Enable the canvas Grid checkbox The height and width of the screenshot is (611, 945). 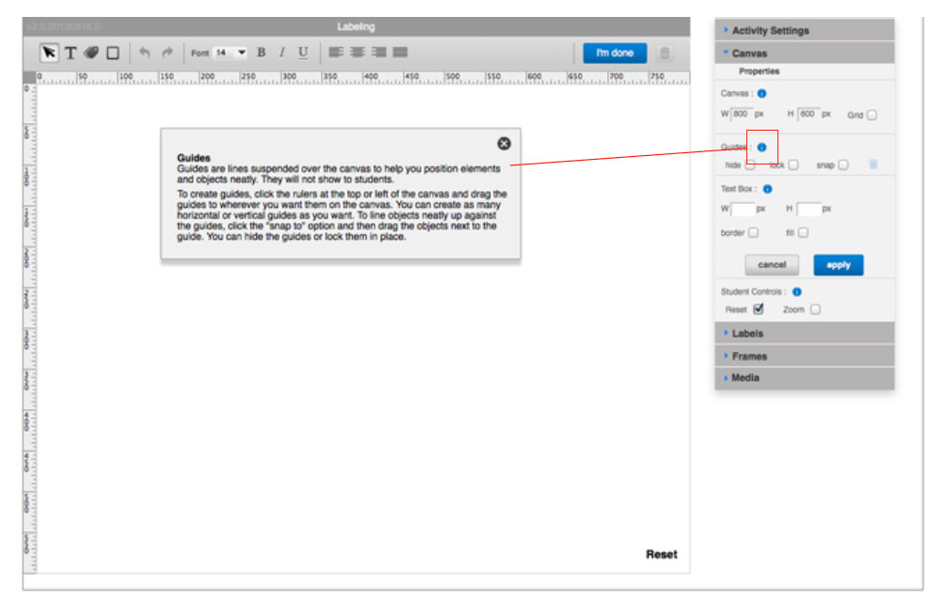(x=872, y=116)
